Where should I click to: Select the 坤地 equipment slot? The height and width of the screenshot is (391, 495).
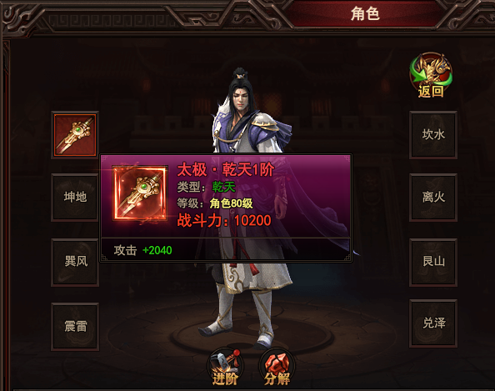75,198
